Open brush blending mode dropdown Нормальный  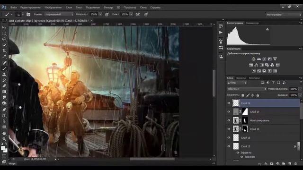tap(59, 14)
